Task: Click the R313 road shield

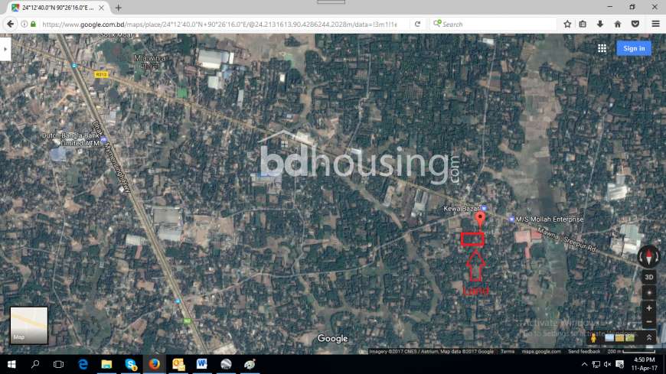Action: (101, 75)
